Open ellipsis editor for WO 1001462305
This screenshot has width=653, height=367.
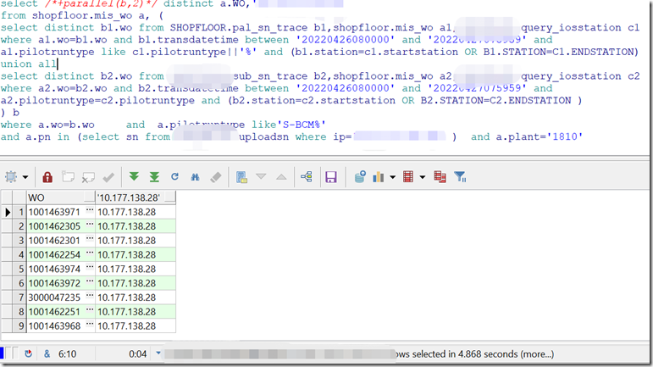(x=90, y=225)
